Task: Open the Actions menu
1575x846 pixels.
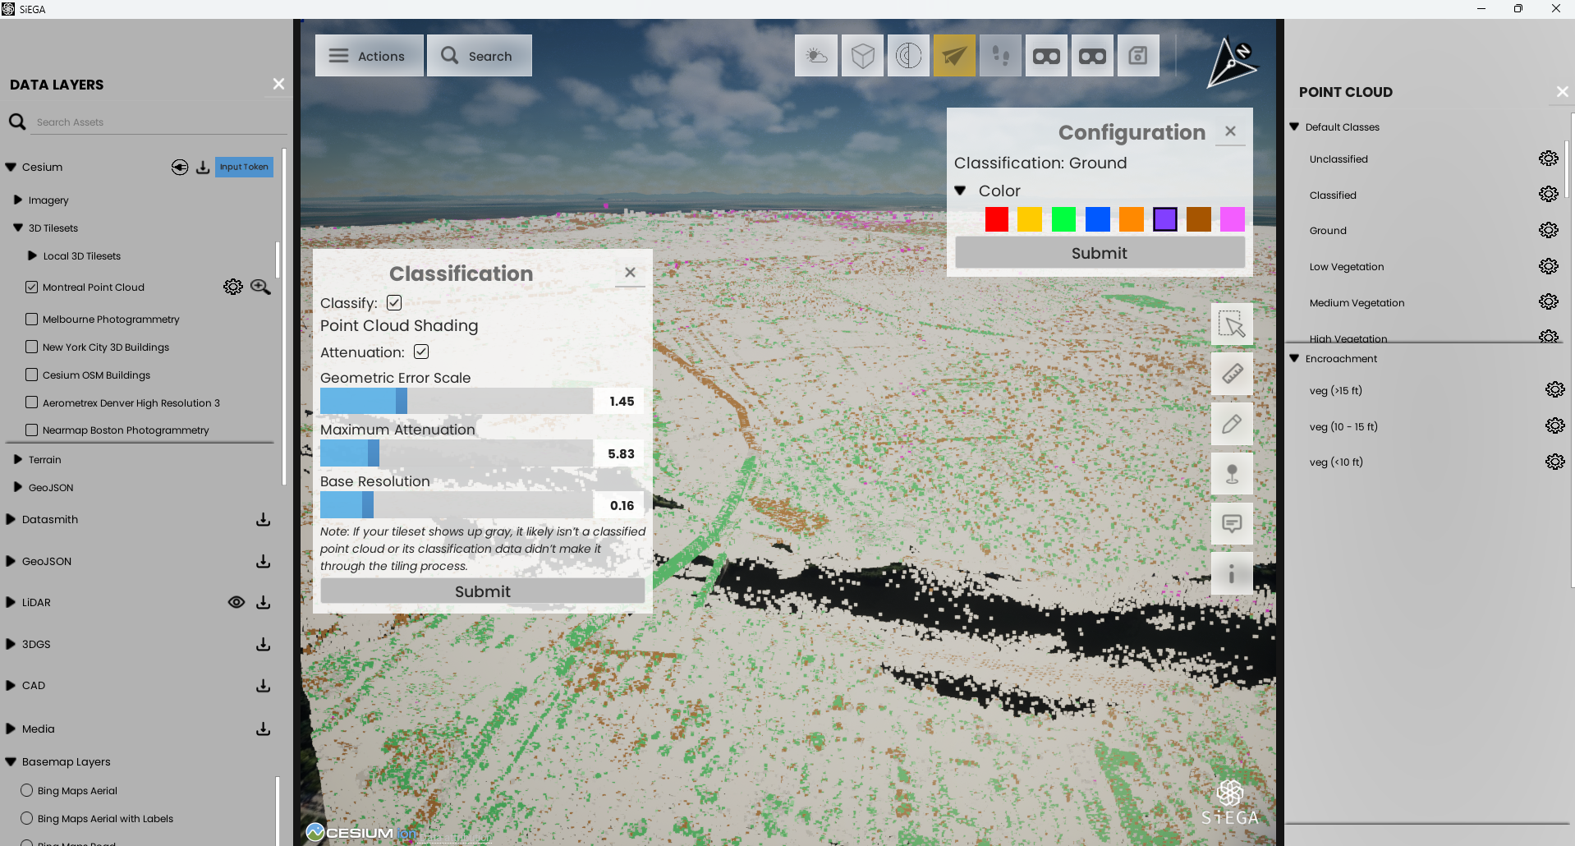Action: click(369, 56)
